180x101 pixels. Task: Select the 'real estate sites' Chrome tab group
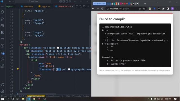99,4
